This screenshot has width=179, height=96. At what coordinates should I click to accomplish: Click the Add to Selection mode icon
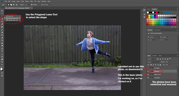pos(11,5)
